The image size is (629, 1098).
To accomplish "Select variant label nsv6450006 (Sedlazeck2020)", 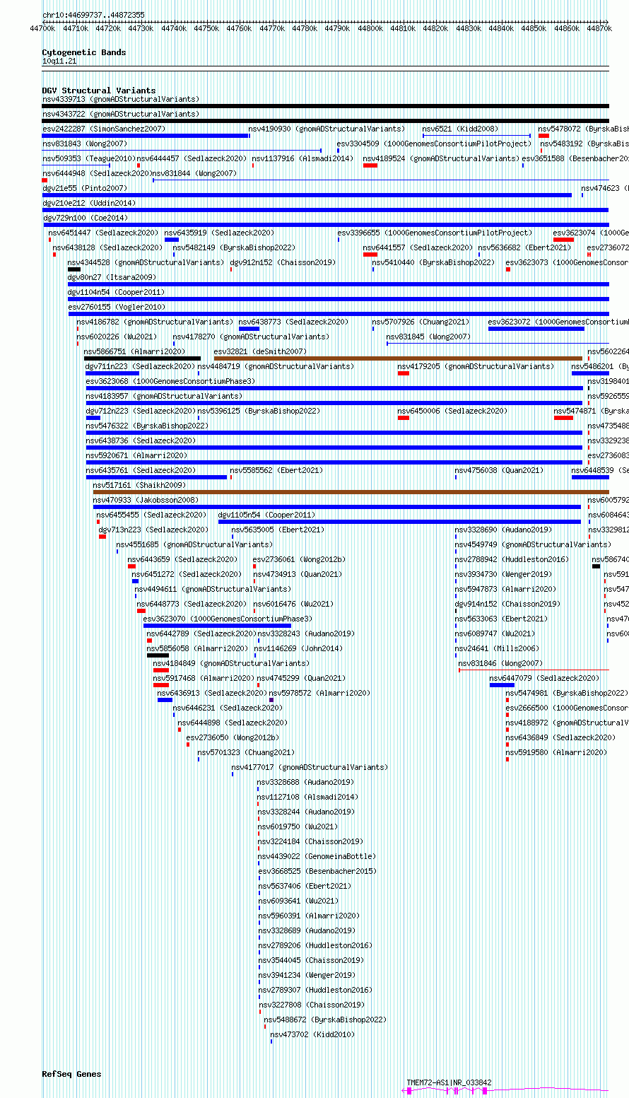I will click(452, 411).
